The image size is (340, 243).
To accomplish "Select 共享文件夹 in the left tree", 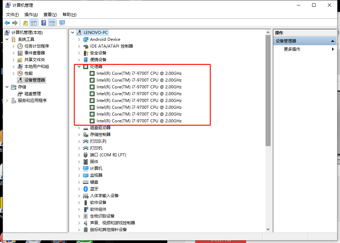I will 35,60.
